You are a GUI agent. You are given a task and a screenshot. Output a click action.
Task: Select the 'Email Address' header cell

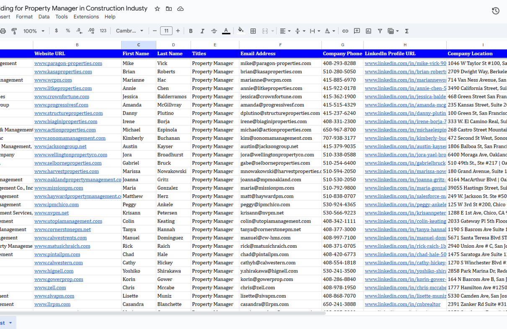(x=280, y=54)
